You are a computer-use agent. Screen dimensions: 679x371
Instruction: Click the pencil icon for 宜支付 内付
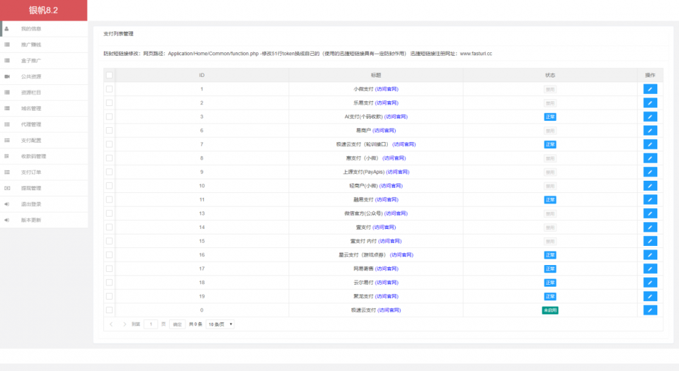[650, 241]
